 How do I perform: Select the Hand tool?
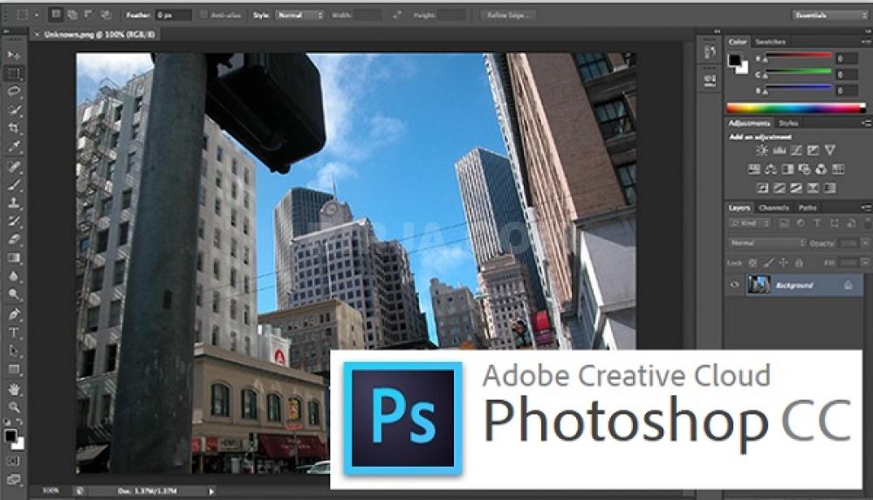(14, 388)
